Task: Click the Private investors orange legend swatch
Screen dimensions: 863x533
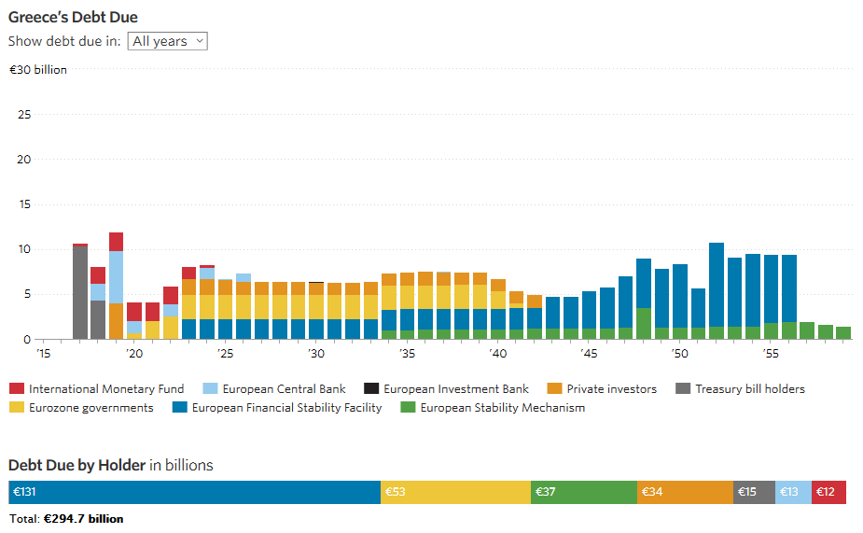Action: click(553, 388)
